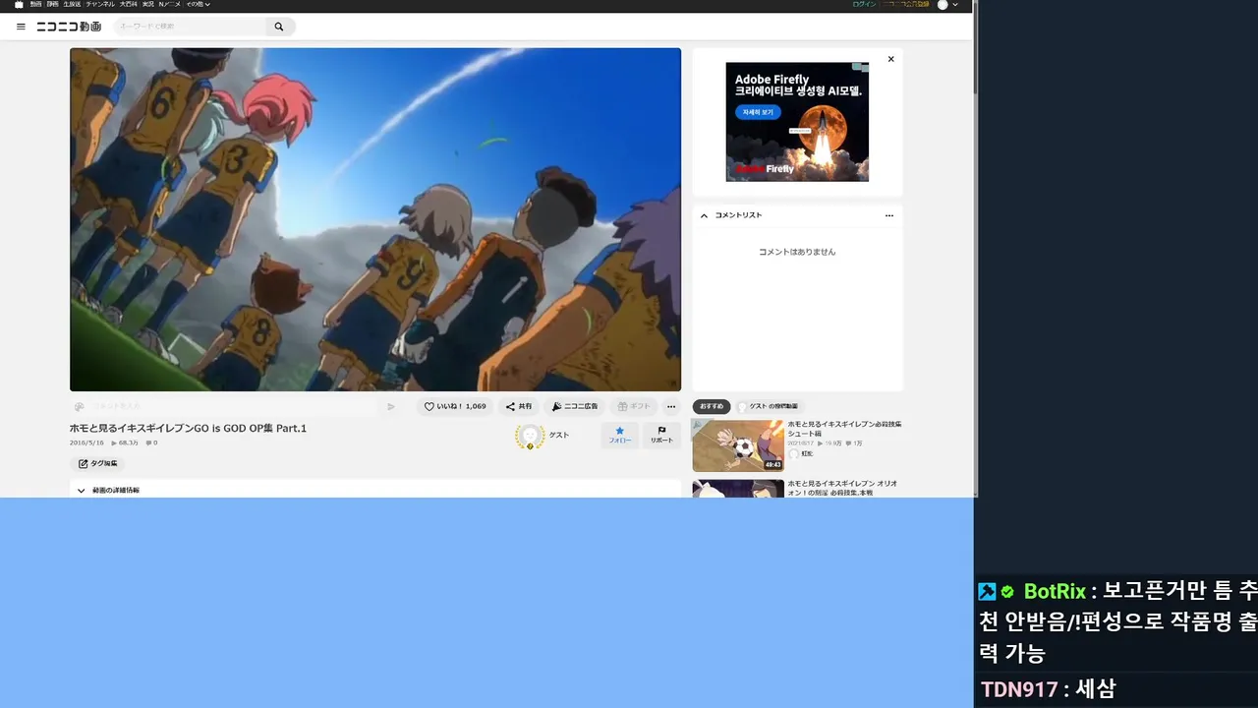Click the ギフト gift button
This screenshot has height=708, width=1258.
pos(634,406)
